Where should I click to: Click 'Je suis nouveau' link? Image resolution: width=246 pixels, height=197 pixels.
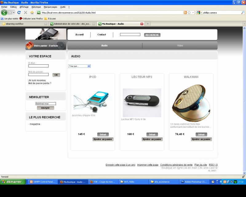tap(37, 80)
